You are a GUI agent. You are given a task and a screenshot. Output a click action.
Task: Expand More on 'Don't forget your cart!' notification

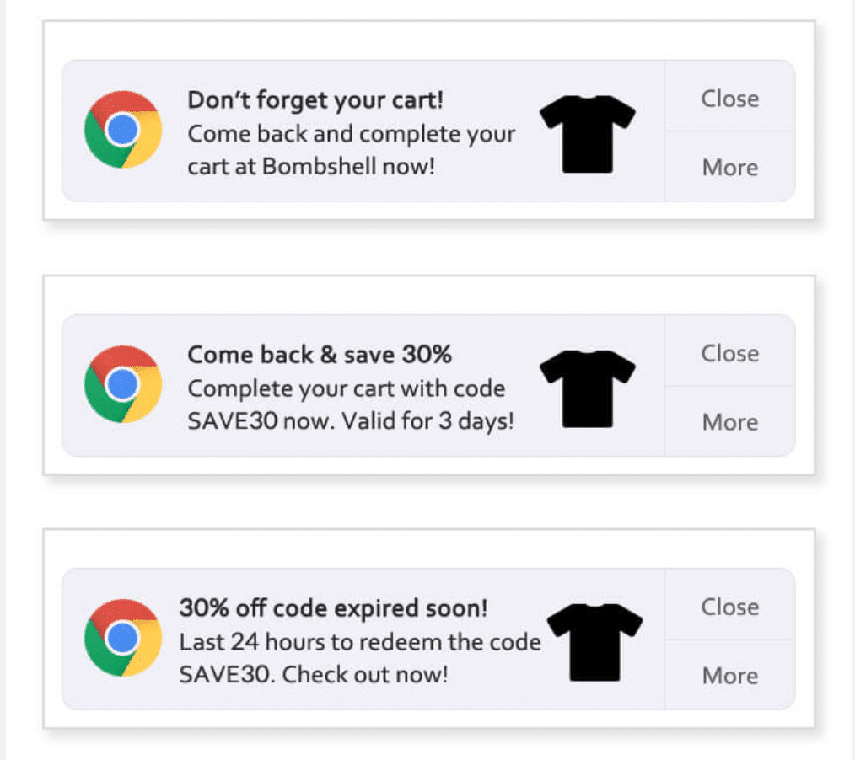point(729,167)
